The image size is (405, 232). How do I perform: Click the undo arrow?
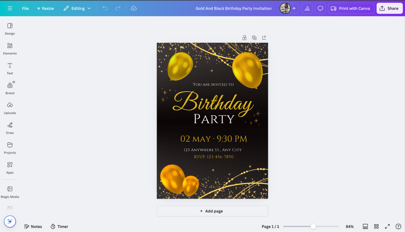pos(105,8)
